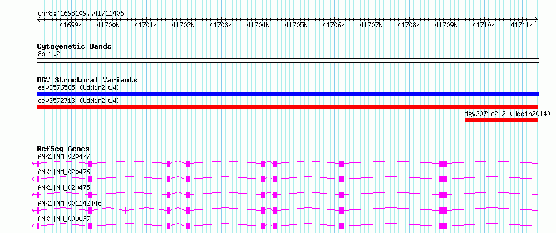Click the left arrow end of NM_000037
This screenshot has width=556, height=233.
[x=34, y=226]
